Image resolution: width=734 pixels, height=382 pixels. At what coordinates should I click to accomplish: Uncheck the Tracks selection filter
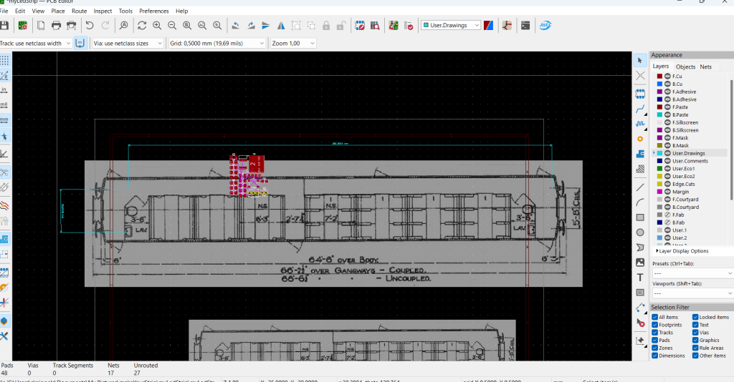654,333
